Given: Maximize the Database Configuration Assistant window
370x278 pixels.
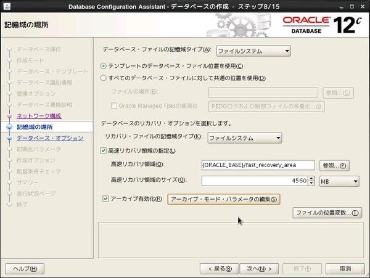Looking at the screenshot, I should coord(352,7).
